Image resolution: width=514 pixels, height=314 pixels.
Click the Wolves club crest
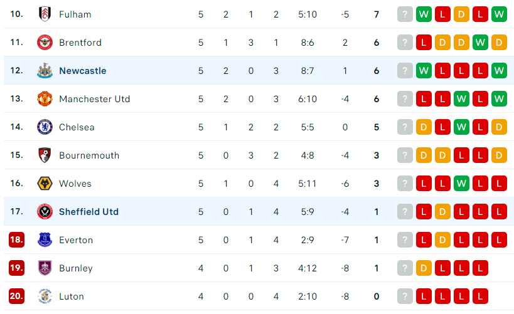pos(45,184)
